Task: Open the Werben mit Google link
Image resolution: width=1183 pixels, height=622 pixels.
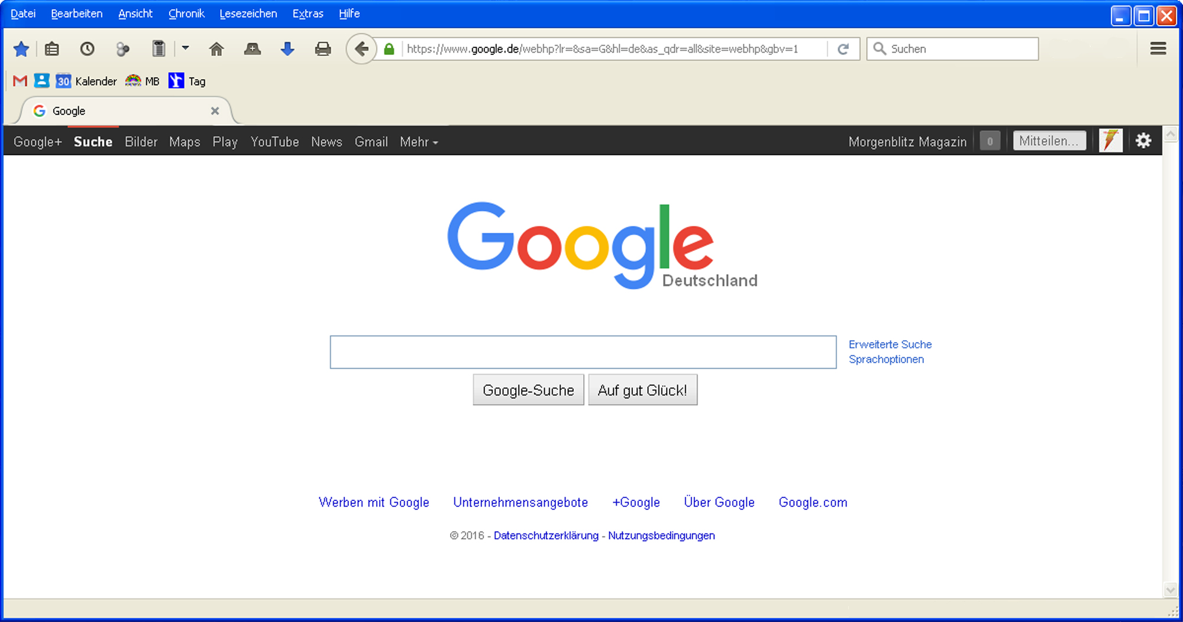Action: 374,502
